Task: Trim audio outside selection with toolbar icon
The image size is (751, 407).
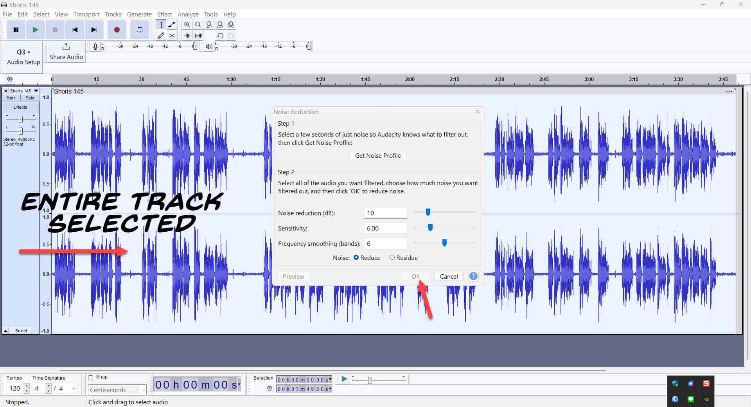Action: coord(187,35)
